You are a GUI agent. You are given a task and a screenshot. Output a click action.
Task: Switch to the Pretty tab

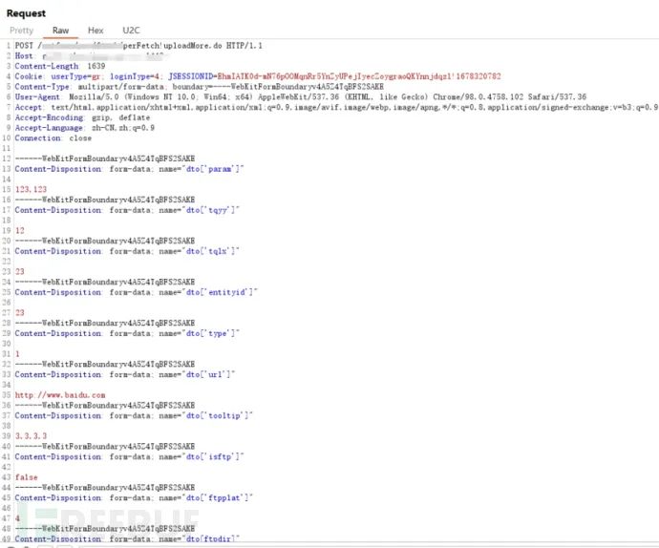21,31
